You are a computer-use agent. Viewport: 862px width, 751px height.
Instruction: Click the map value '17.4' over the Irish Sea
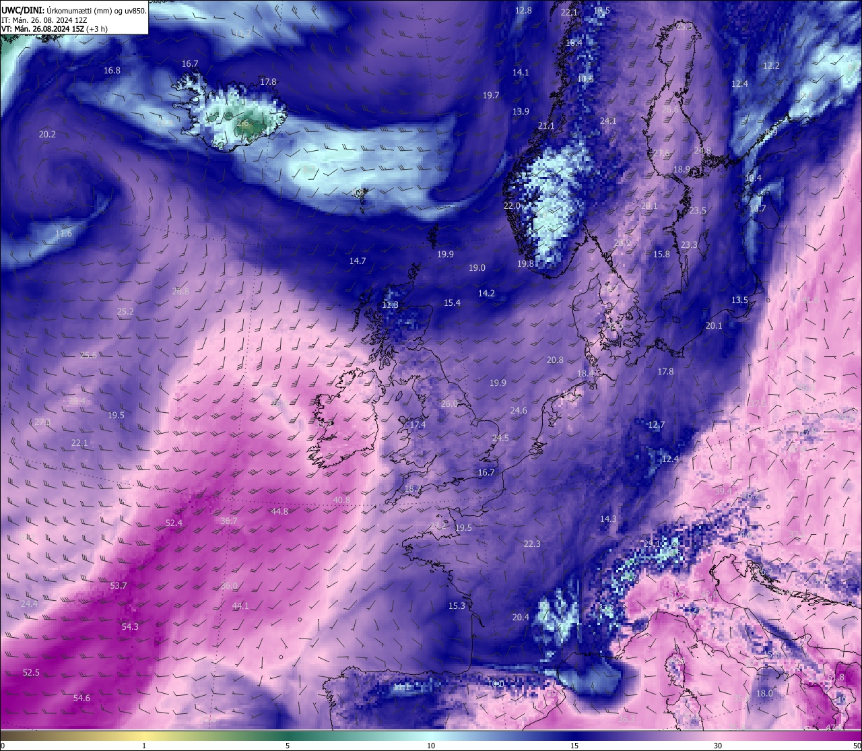point(418,425)
